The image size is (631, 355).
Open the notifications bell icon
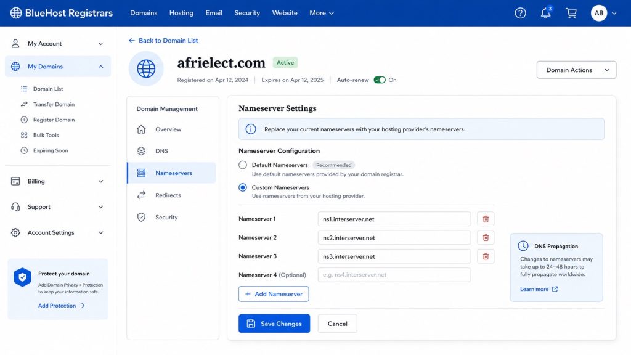(x=546, y=13)
